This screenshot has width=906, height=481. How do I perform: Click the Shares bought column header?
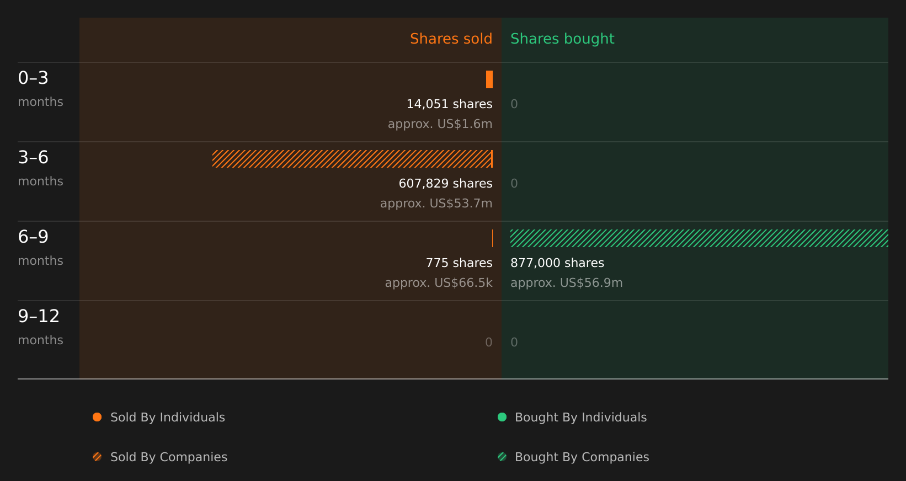point(562,39)
